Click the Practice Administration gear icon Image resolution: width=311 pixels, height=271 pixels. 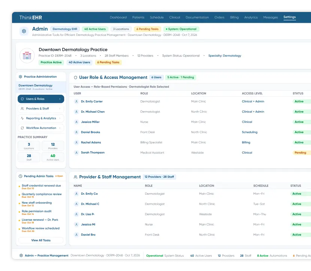(20, 77)
